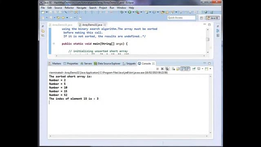
Task: Click editor vertical scrollbar down arrow
Action: click(x=208, y=52)
